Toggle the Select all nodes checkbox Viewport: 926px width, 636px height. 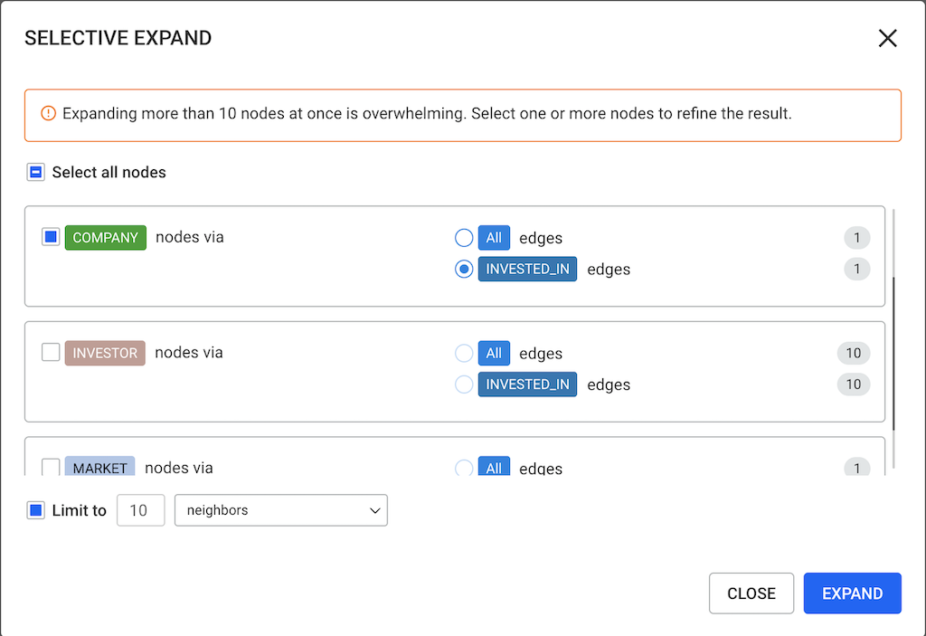(35, 172)
